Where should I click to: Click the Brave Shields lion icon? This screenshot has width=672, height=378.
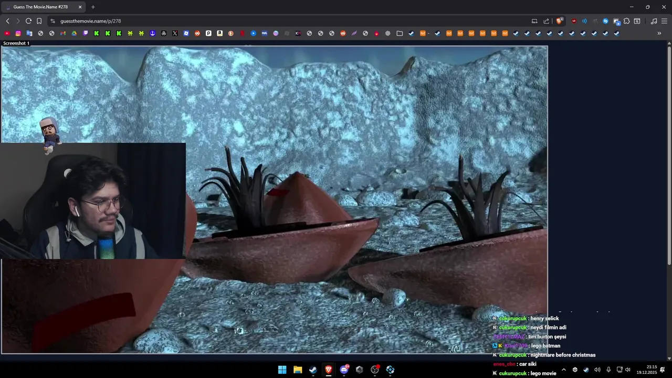(559, 21)
